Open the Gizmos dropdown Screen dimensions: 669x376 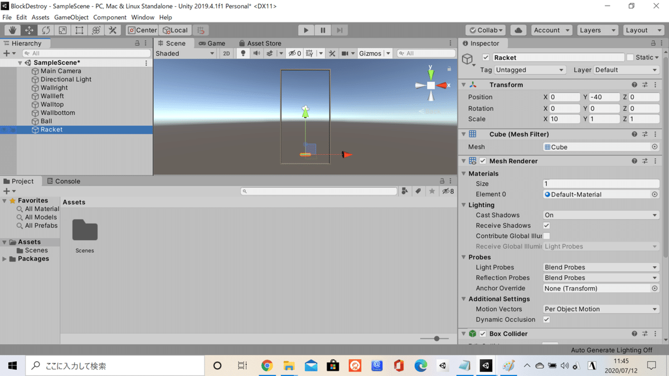(375, 53)
